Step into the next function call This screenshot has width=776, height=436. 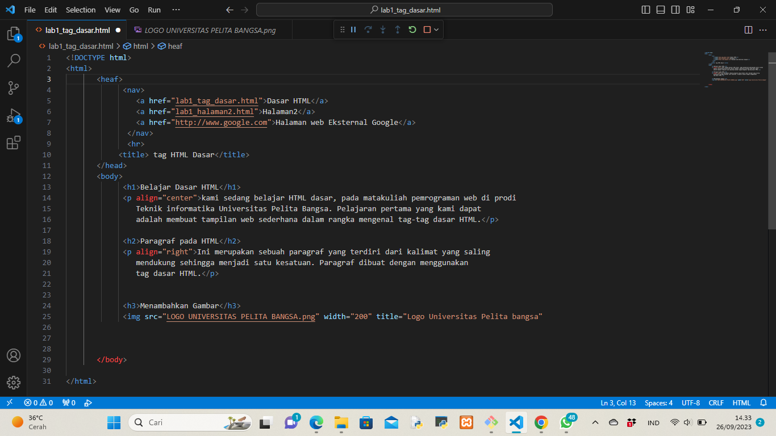coord(382,30)
